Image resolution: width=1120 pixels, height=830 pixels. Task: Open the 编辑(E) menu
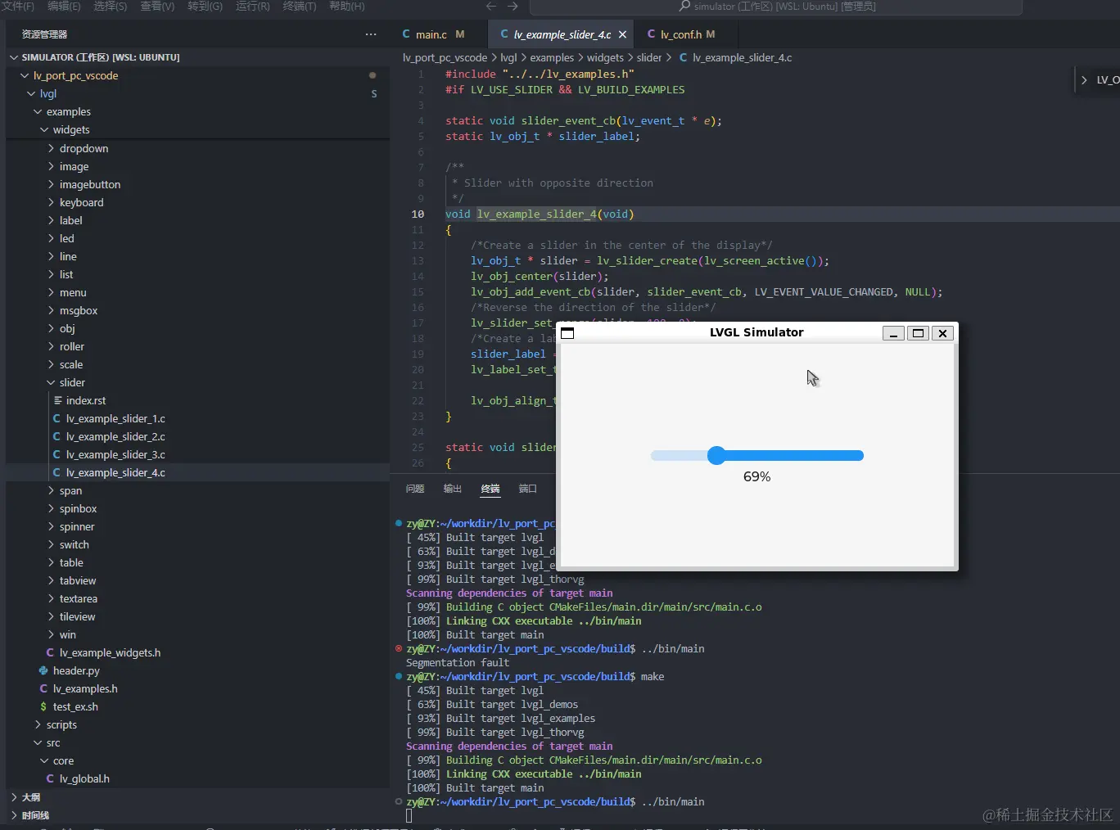point(64,7)
